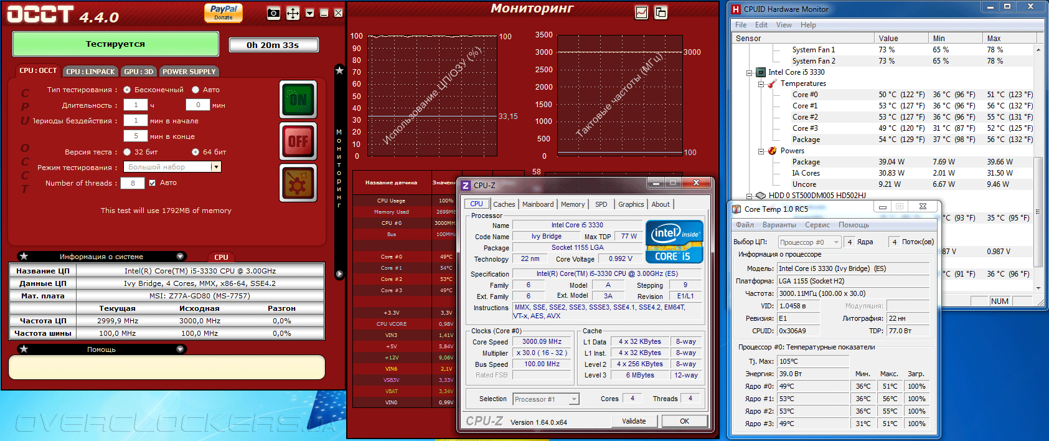The image size is (1049, 441).
Task: Click the graph icon in Мониторинг panel
Action: [642, 12]
